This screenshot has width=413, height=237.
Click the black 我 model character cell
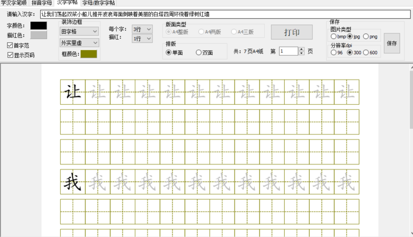[x=73, y=182]
